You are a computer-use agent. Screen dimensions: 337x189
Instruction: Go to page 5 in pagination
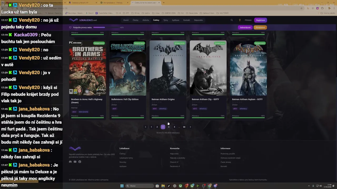pos(174,127)
